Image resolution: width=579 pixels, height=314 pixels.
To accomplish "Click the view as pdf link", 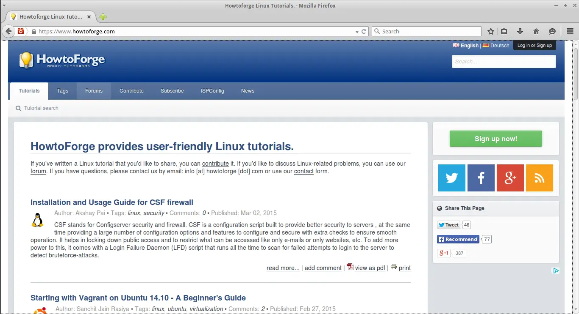I will 370,268.
